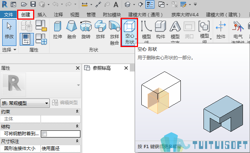
Task: Check the 可将钢筋附着到 checkbox
Action: [x=45, y=134]
